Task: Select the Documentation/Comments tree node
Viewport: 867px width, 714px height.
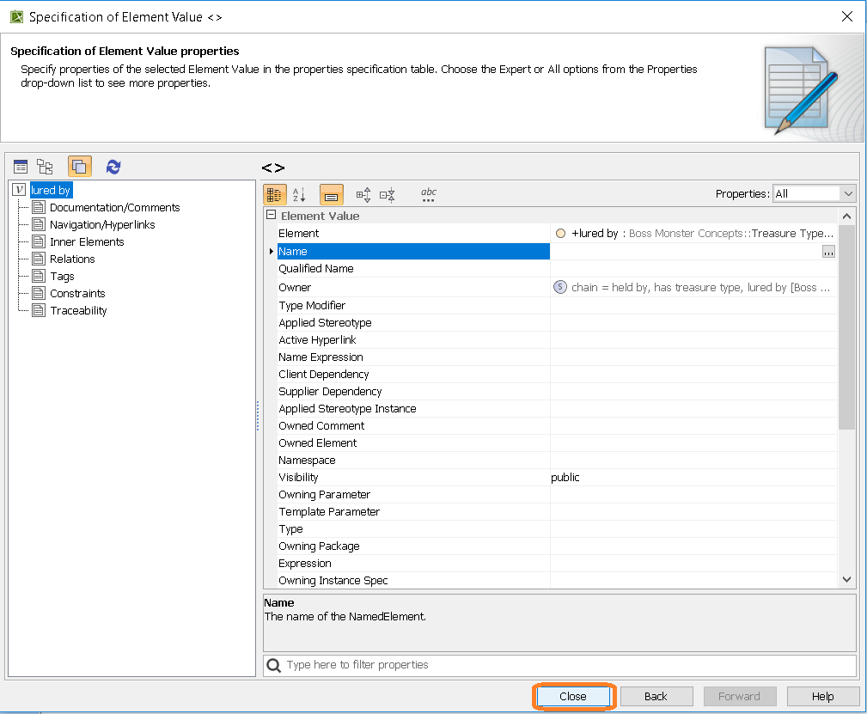Action: 114,207
